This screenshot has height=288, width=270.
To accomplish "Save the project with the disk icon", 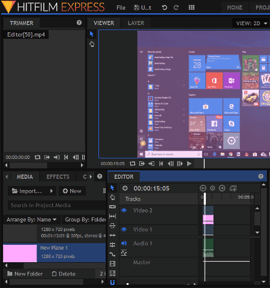I will click(136, 8).
